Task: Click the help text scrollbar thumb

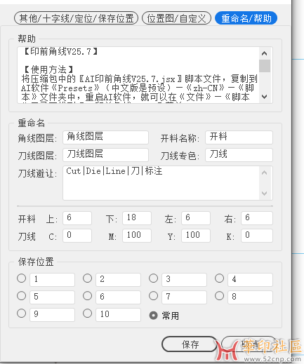Action: tap(265, 66)
